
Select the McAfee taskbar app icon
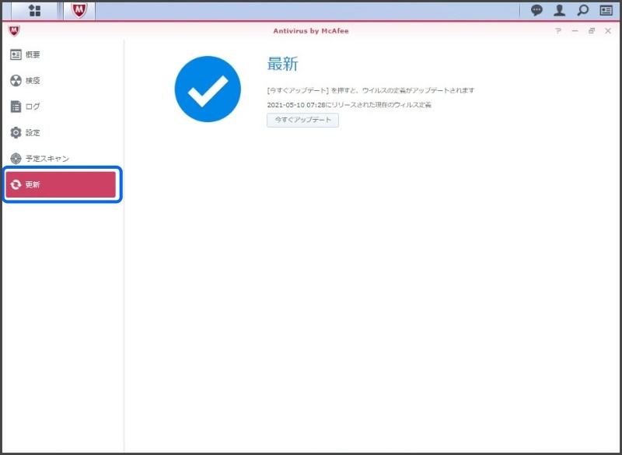(79, 10)
